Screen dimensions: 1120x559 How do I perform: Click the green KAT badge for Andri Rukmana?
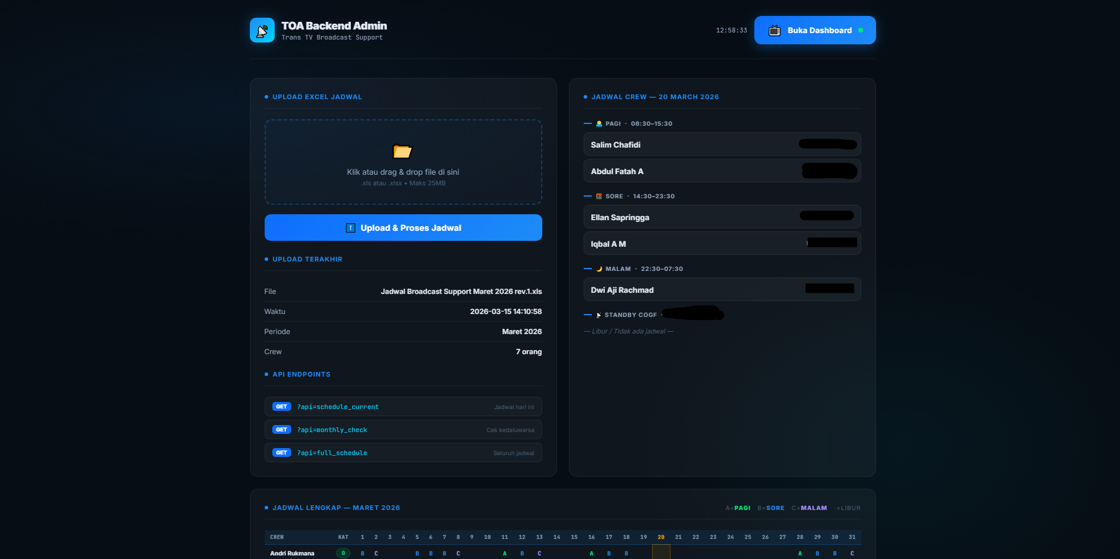(343, 553)
